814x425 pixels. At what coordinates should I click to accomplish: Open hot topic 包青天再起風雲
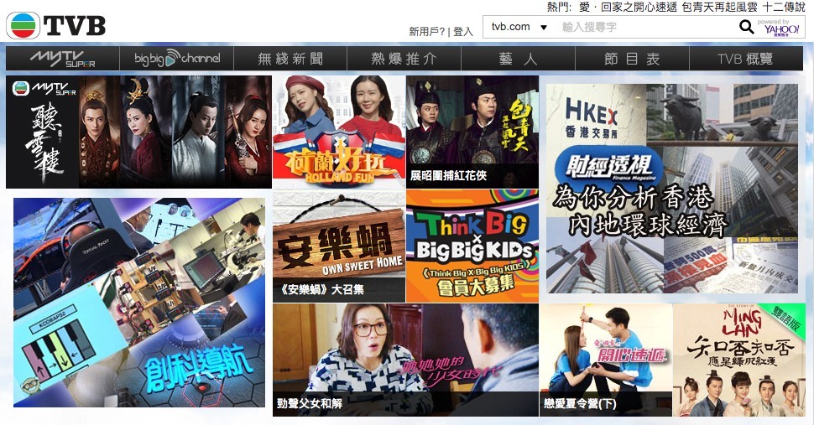719,7
